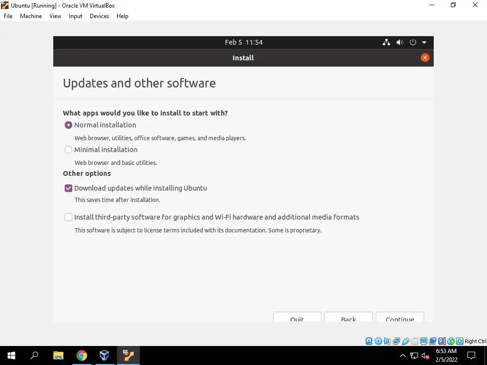Click the purple chip V icon in VirtualBox status bar

pos(442,341)
